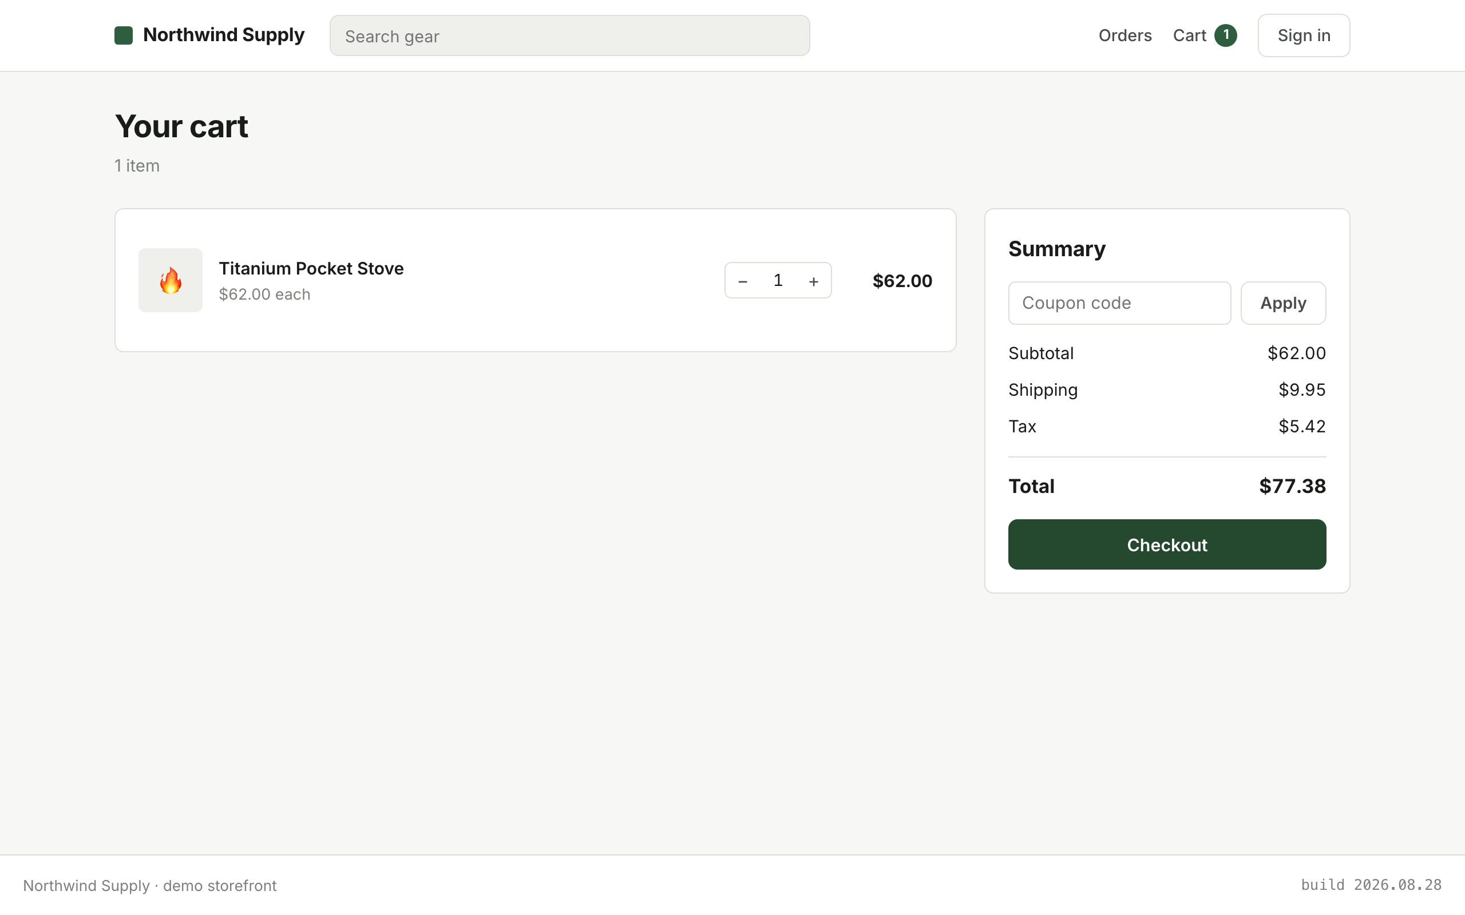
Task: Open the Northwind Supply home link
Action: pyautogui.click(x=209, y=35)
